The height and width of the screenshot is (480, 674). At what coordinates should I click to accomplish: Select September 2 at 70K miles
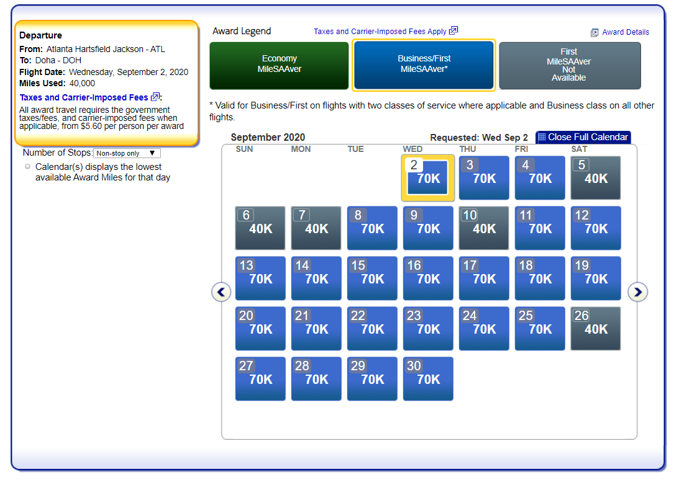coord(428,178)
